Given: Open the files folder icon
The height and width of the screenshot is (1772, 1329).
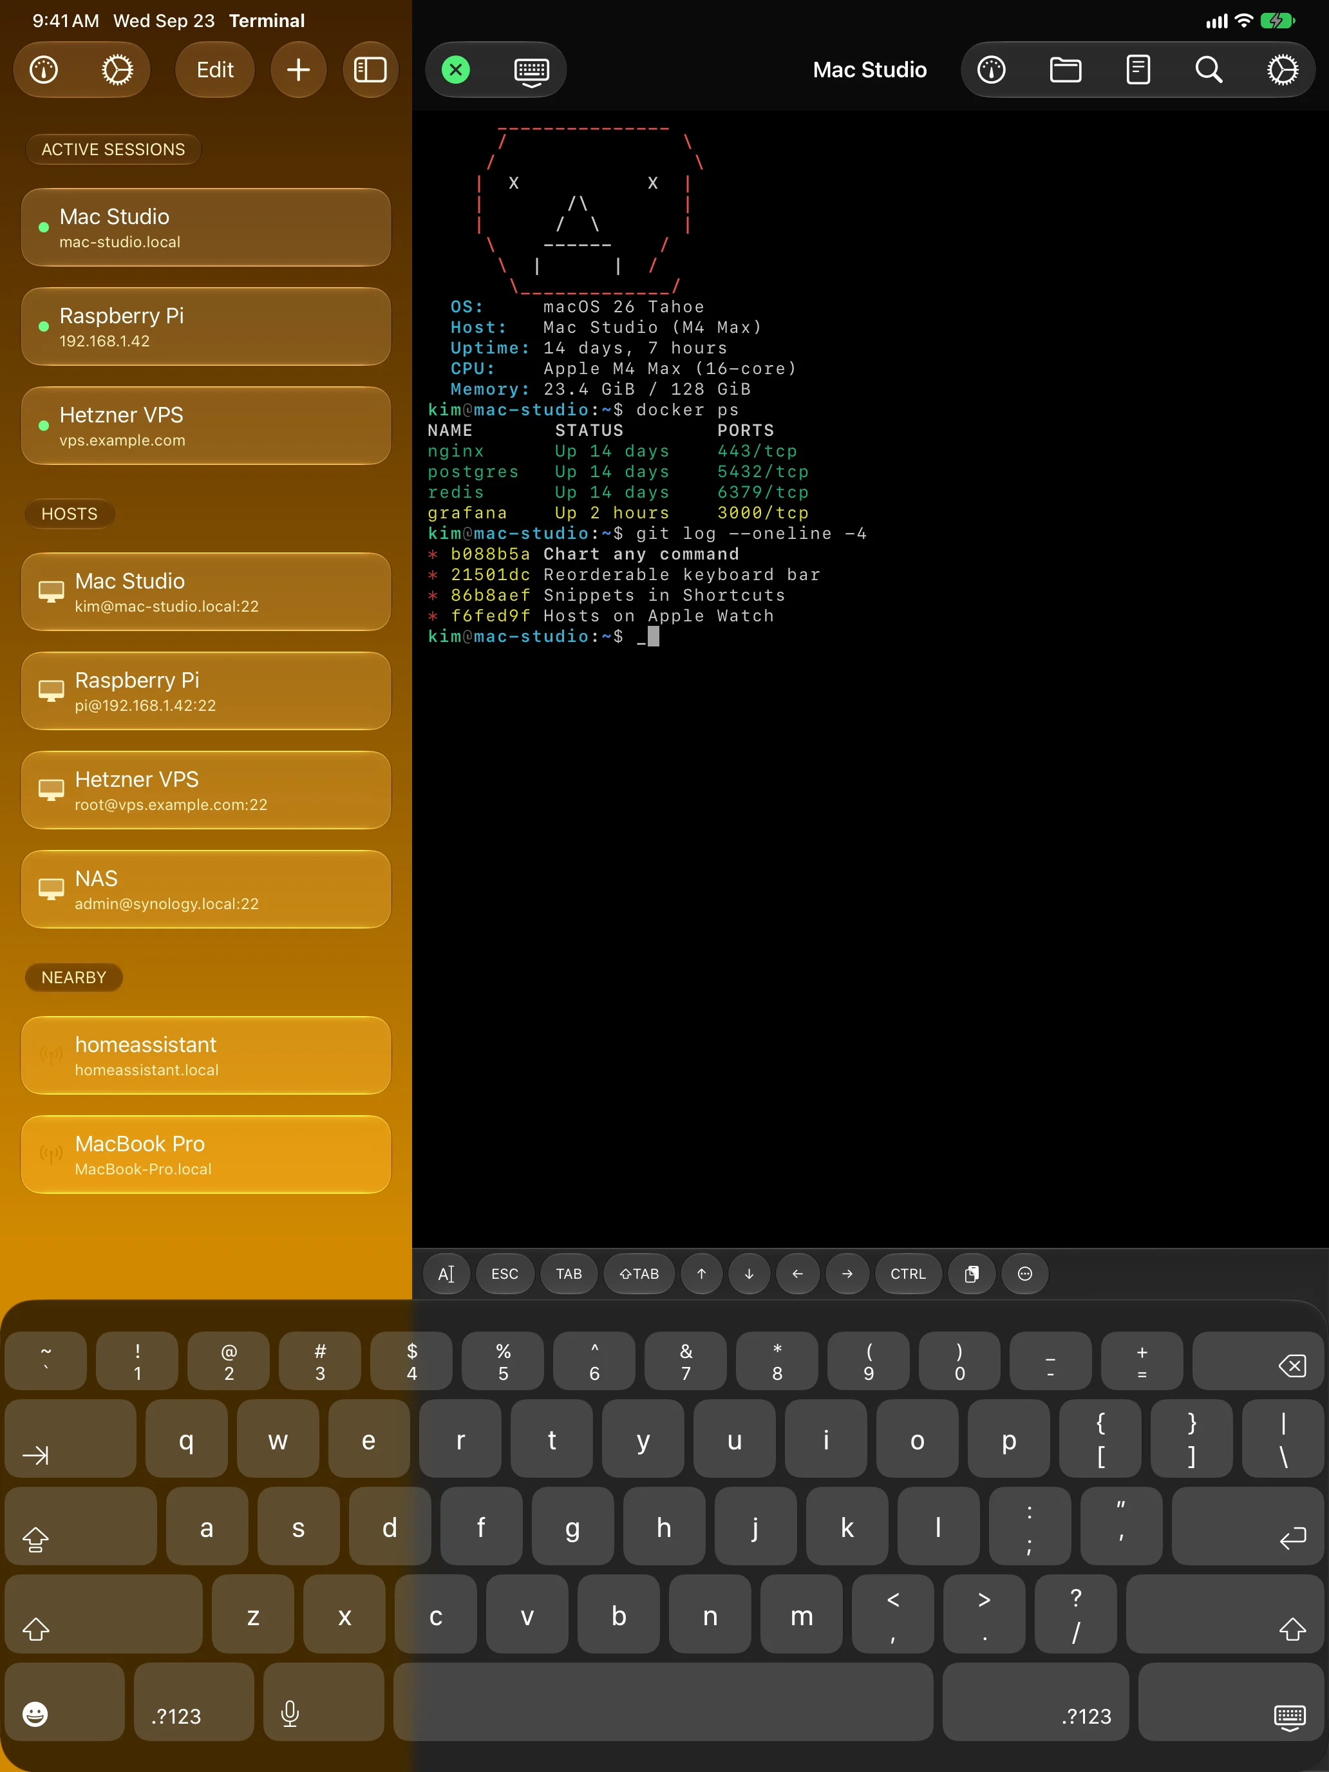Looking at the screenshot, I should pos(1066,70).
